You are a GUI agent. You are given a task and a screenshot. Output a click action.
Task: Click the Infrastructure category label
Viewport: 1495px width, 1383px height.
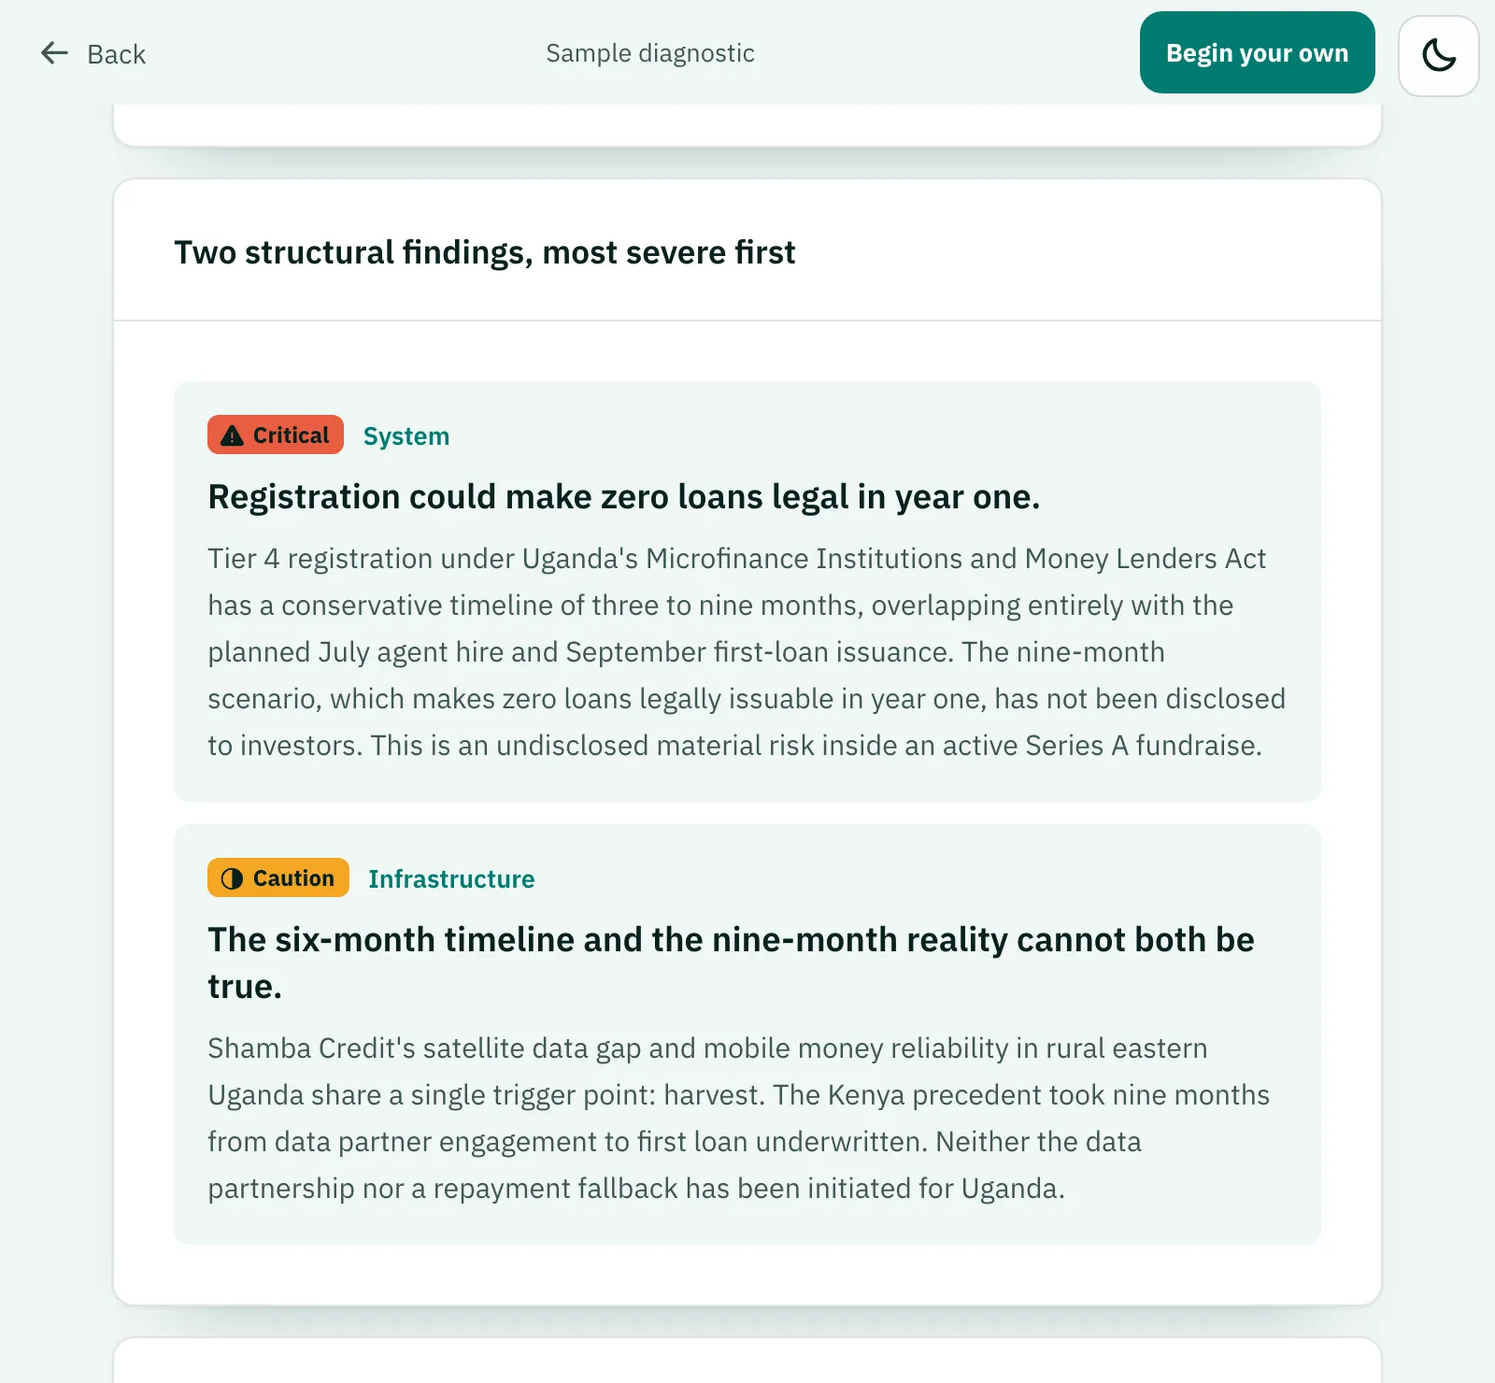(451, 879)
